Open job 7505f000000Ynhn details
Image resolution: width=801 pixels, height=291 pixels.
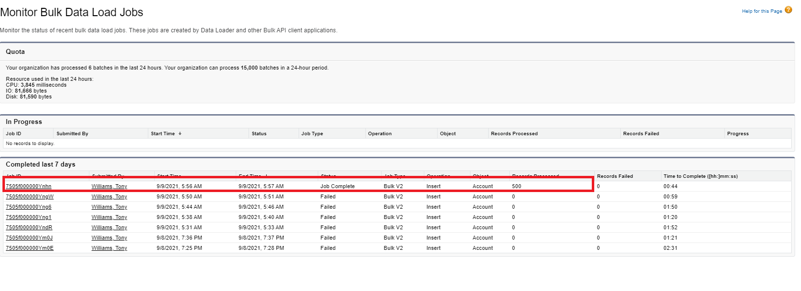28,186
